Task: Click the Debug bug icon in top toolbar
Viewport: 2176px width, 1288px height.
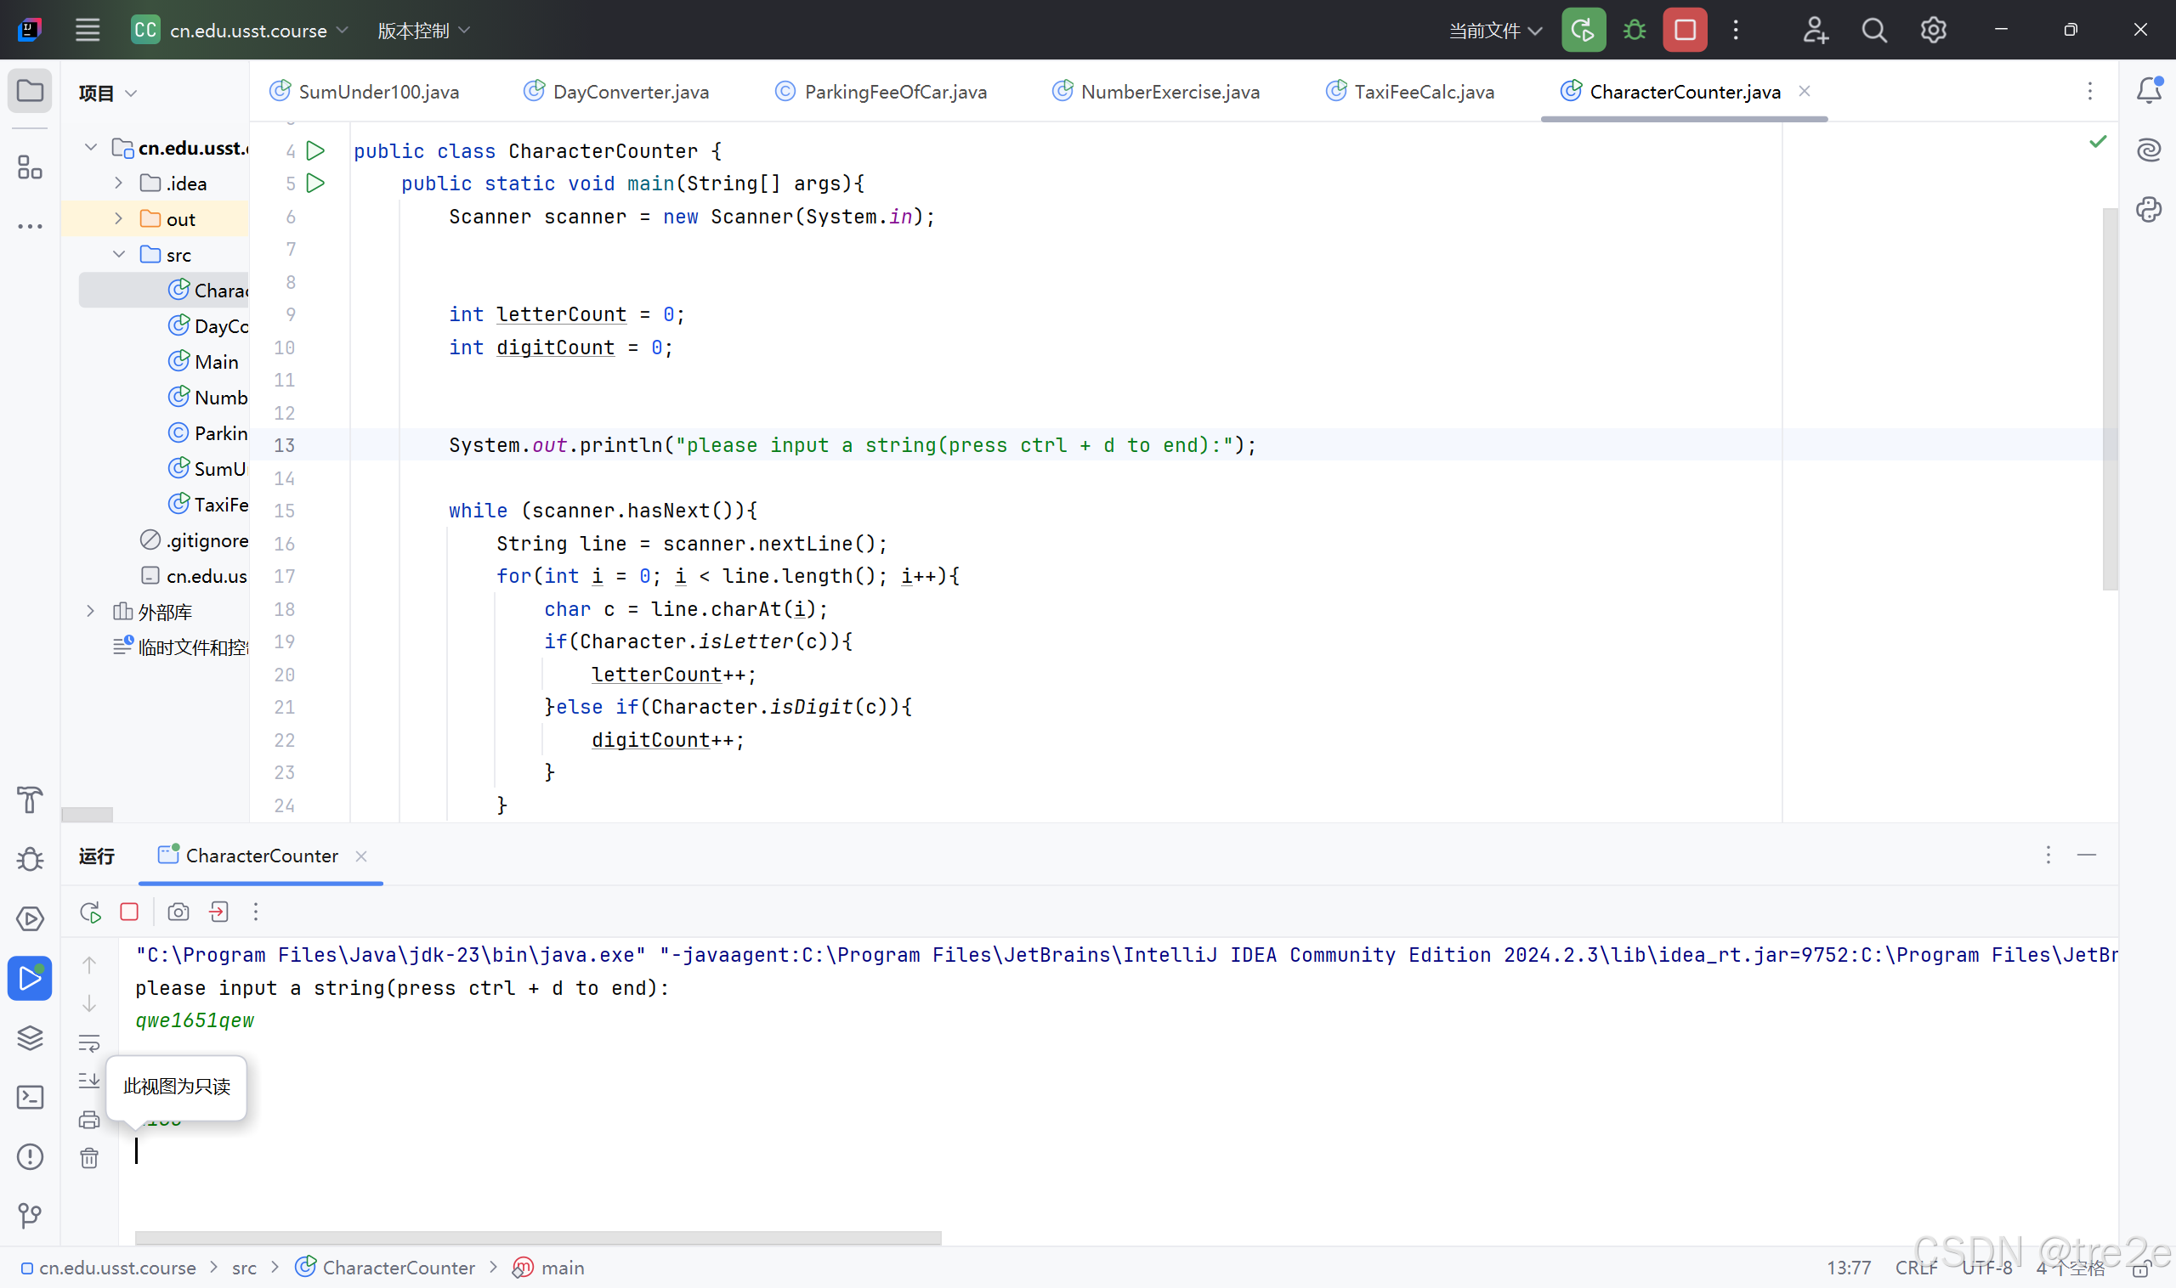Action: point(1635,31)
